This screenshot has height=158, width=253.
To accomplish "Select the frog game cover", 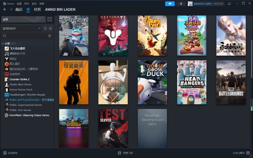I will pos(74,36).
